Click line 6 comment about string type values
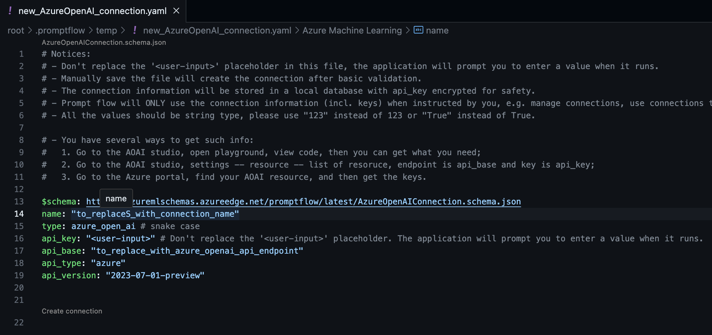The height and width of the screenshot is (335, 712). point(288,116)
